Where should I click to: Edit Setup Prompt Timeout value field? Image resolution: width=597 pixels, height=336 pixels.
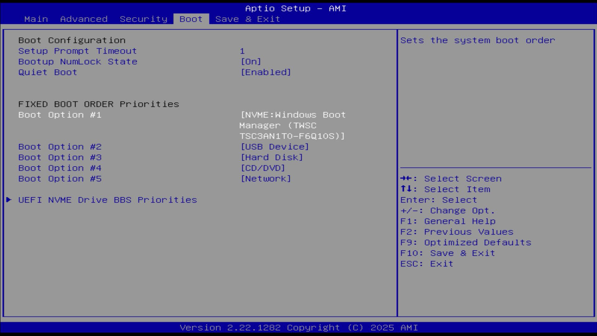point(242,51)
